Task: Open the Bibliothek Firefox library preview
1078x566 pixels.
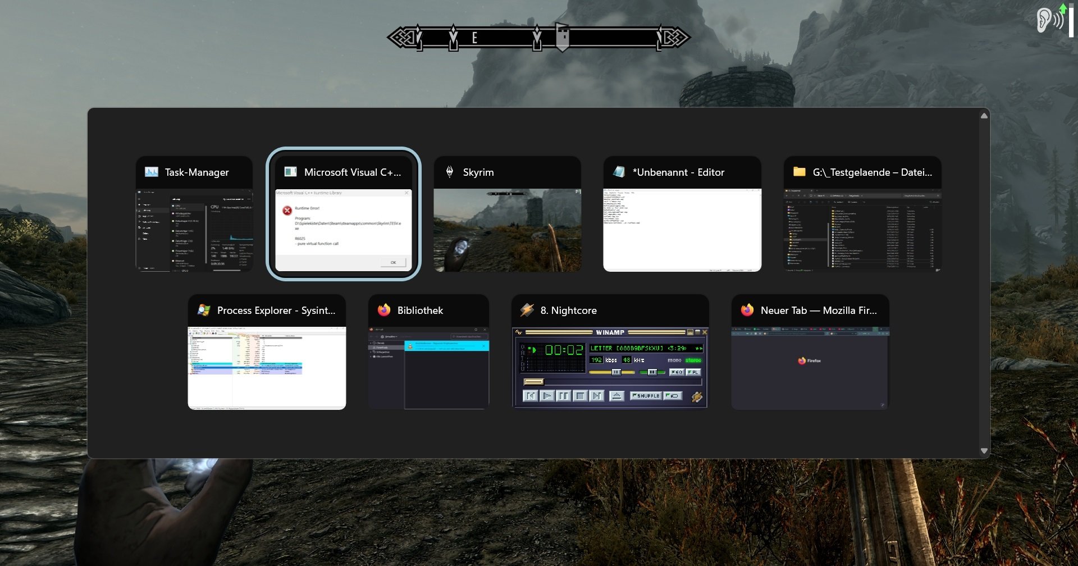Action: tap(428, 368)
